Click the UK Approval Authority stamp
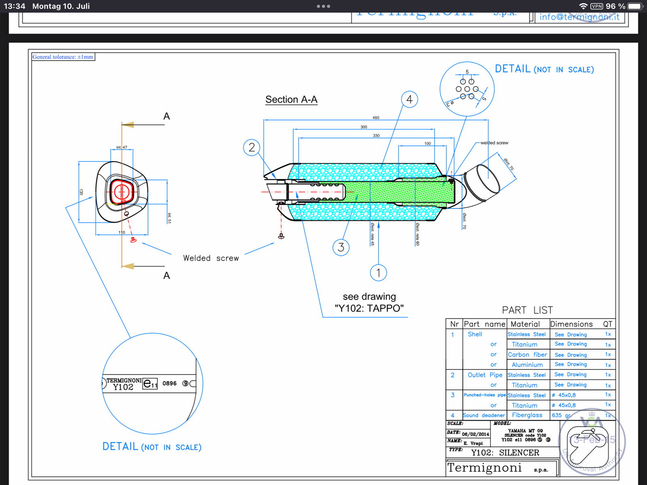Viewport: 647px width, 485px height. (592, 442)
